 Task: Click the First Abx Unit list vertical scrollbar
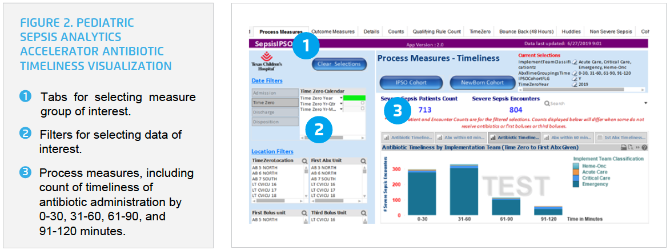[364, 182]
